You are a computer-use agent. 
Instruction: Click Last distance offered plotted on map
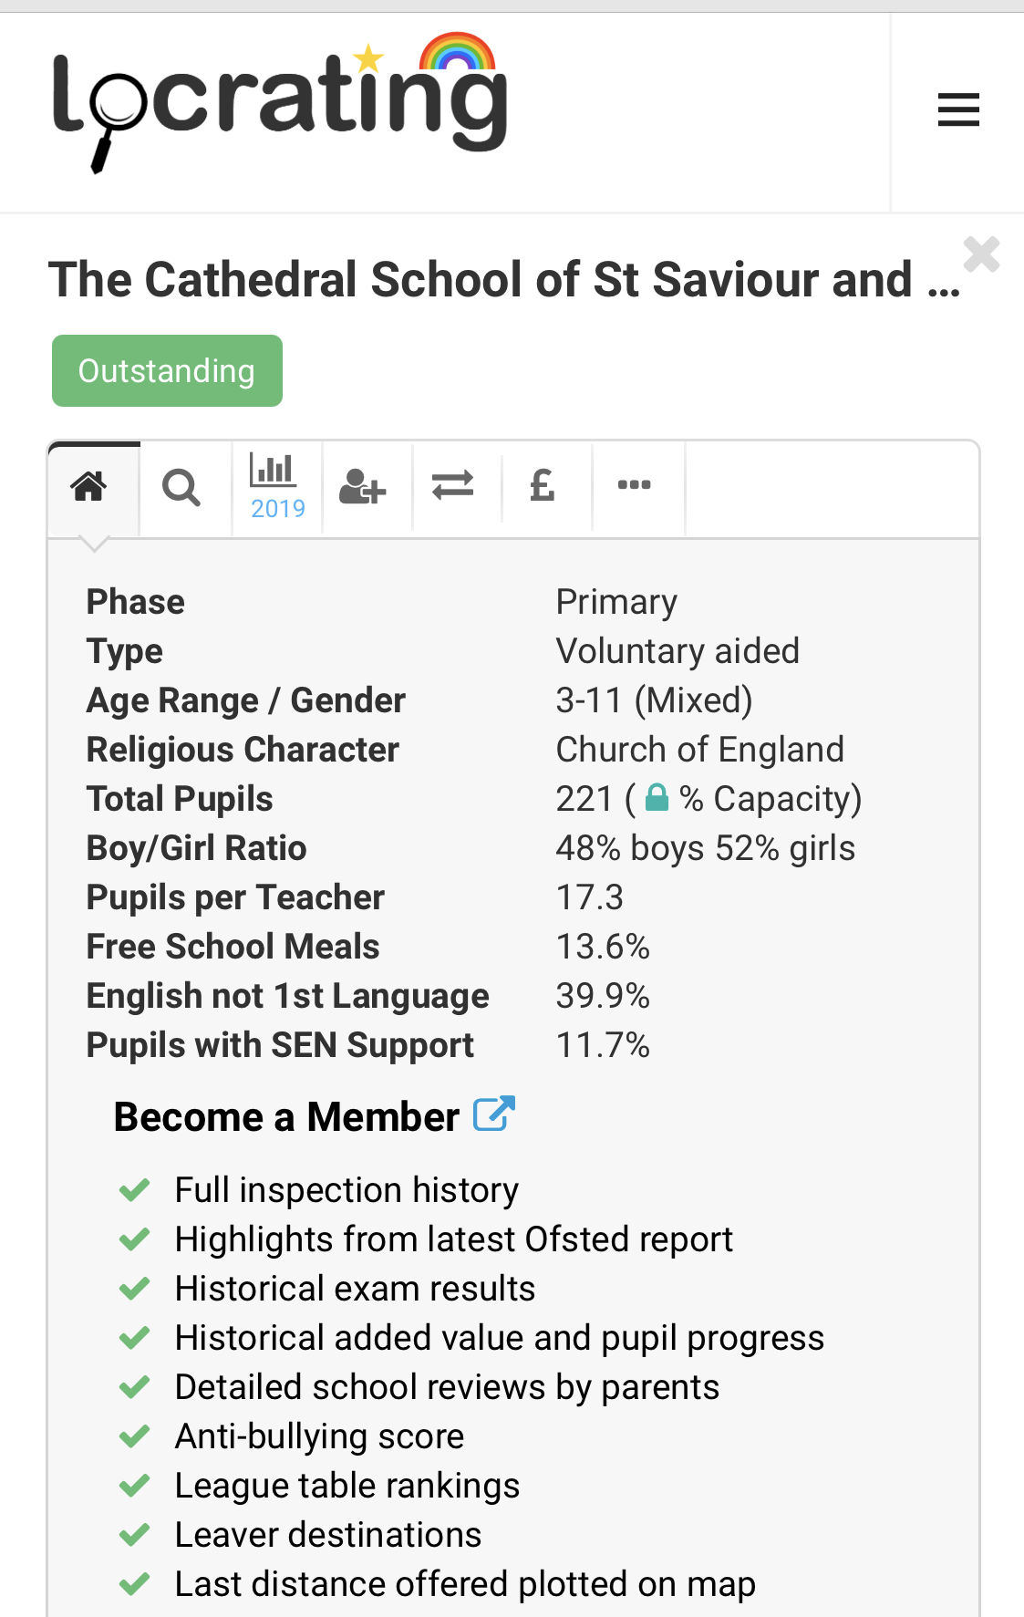(x=465, y=1584)
